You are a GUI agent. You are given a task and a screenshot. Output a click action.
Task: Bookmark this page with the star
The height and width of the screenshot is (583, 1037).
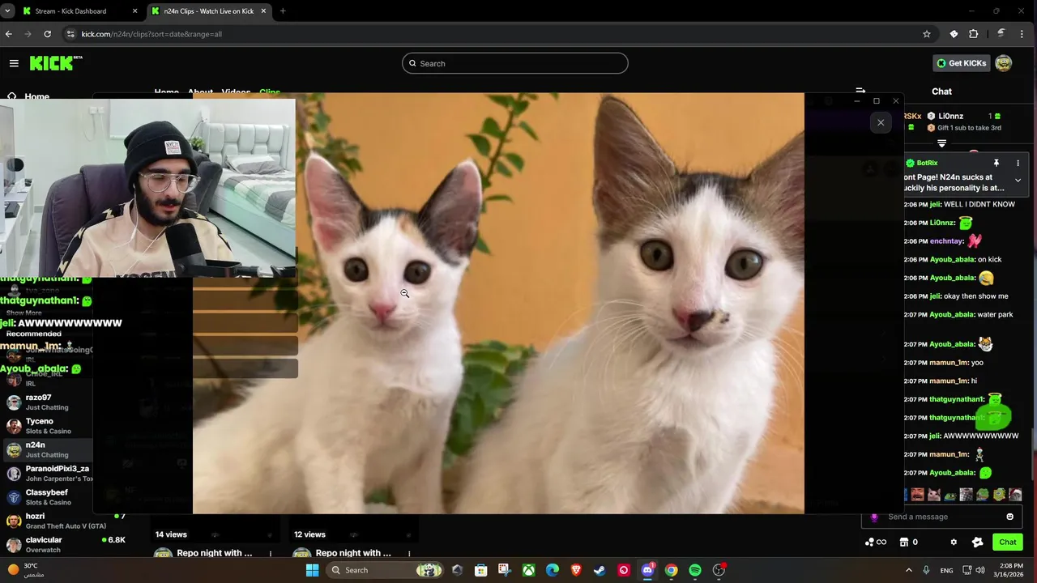pos(927,34)
